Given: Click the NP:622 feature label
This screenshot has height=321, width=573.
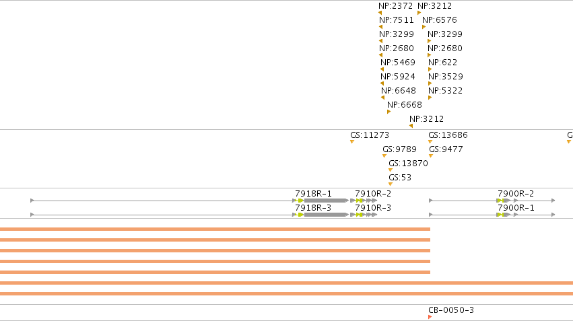Looking at the screenshot, I should (x=443, y=63).
